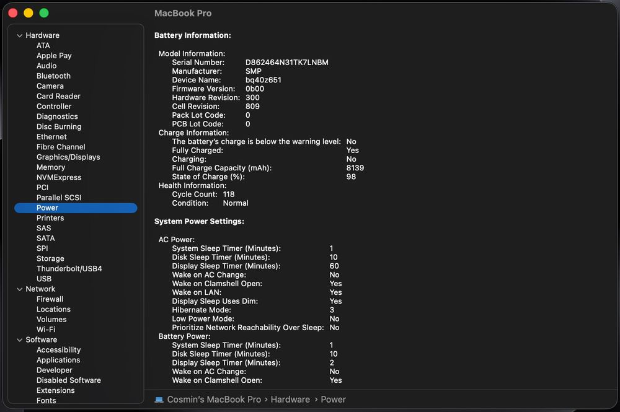The image size is (620, 412).
Task: Select Memory in the sidebar
Action: click(51, 167)
